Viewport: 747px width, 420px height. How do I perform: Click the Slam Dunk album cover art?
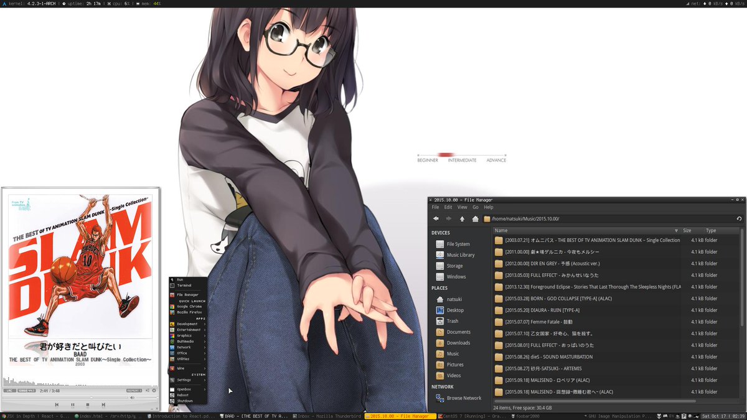tap(81, 266)
